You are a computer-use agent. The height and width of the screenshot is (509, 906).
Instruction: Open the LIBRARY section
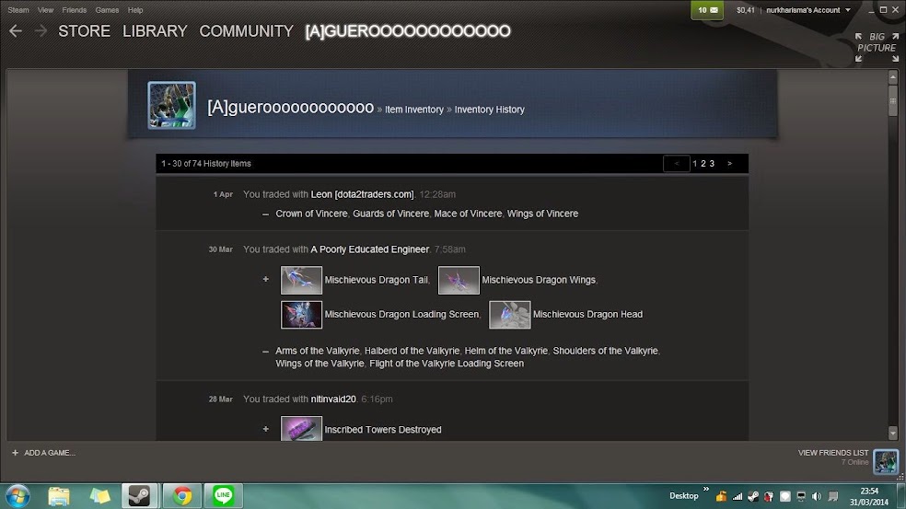[x=155, y=31]
